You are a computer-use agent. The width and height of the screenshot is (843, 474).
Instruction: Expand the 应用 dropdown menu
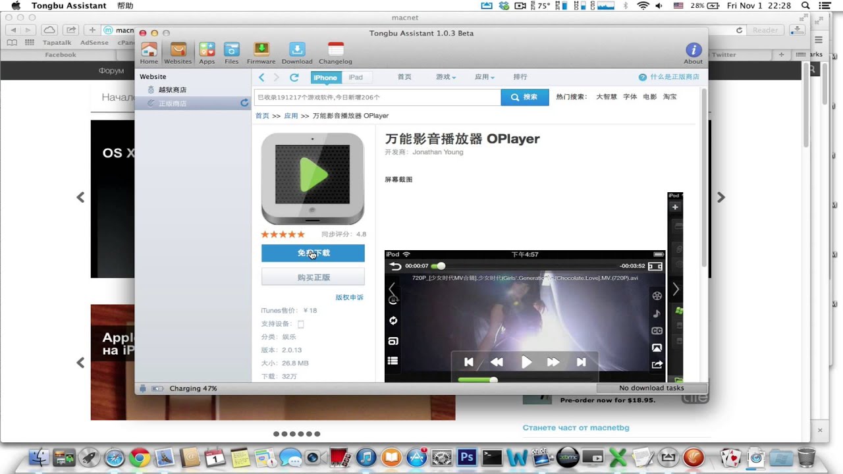point(485,77)
